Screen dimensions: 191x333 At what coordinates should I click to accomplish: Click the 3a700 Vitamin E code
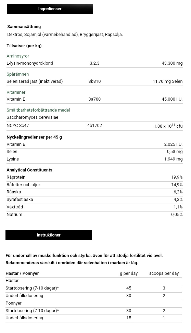[94, 99]
